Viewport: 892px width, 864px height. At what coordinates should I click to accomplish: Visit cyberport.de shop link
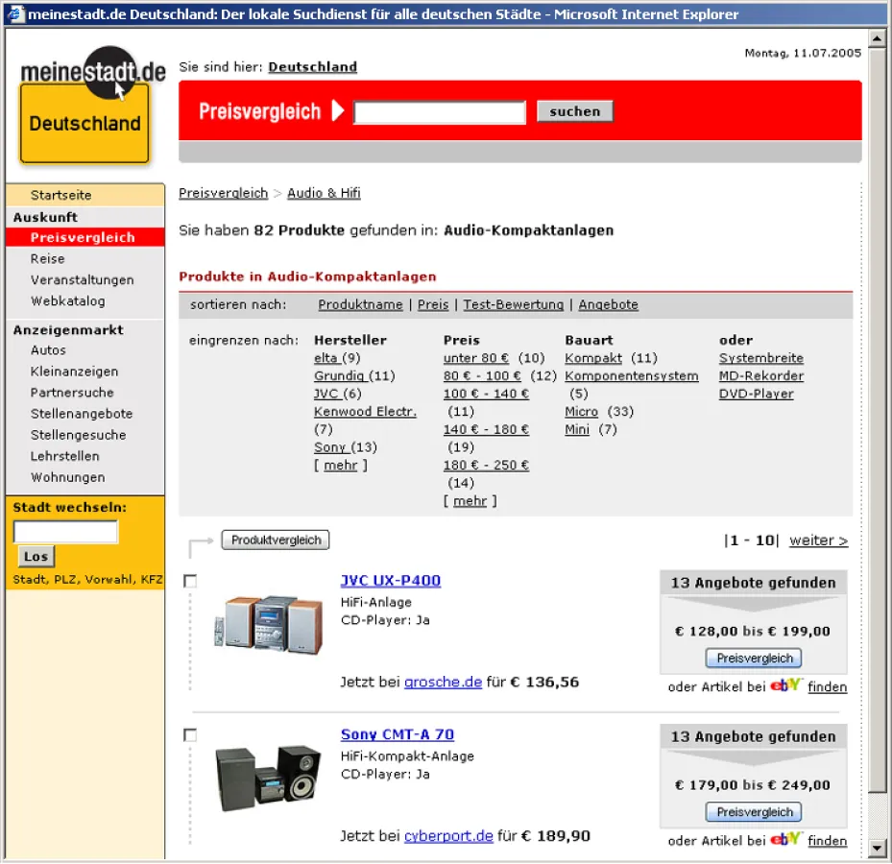coord(448,836)
